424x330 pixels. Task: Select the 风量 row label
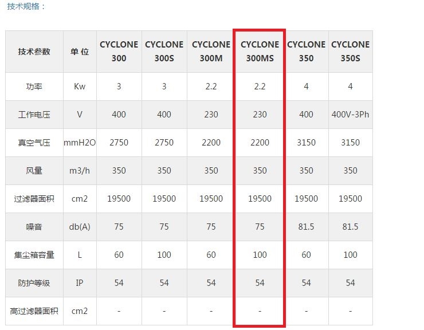pyautogui.click(x=34, y=171)
